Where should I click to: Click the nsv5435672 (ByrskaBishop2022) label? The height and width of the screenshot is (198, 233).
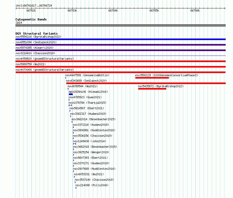point(161,86)
